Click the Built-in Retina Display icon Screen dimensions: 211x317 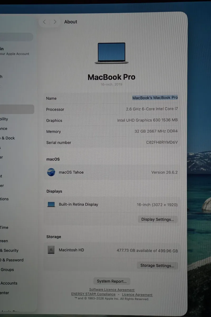51,204
